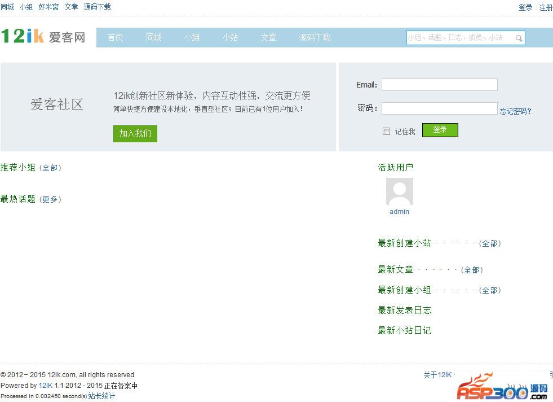This screenshot has height=402, width=553.
Task: Open the admin username link
Action: click(x=399, y=212)
